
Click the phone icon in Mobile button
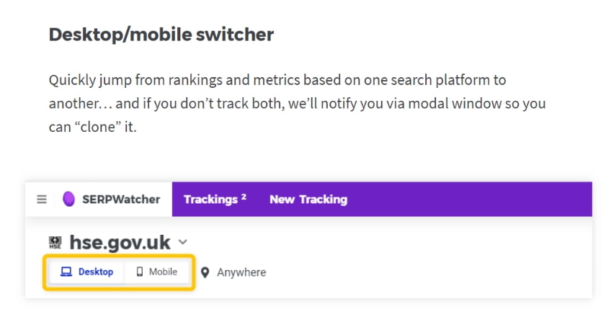pyautogui.click(x=139, y=272)
